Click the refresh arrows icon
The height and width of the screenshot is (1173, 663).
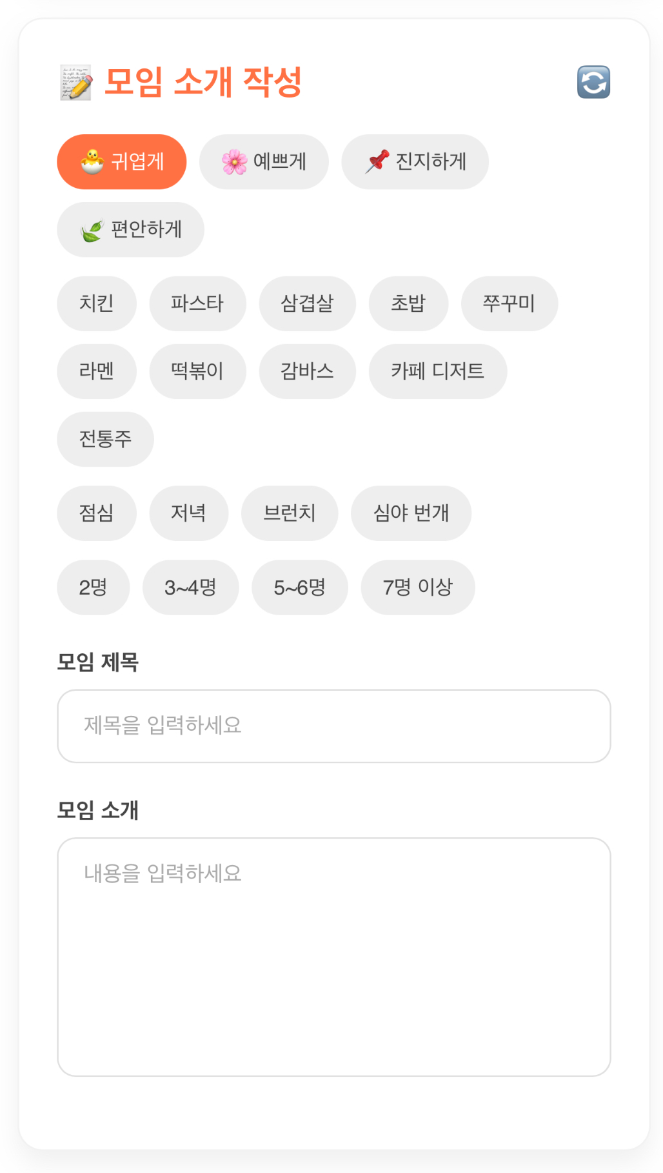click(593, 82)
